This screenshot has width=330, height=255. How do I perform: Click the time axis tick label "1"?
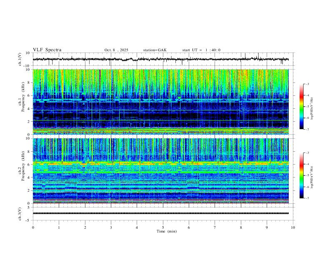click(59, 227)
